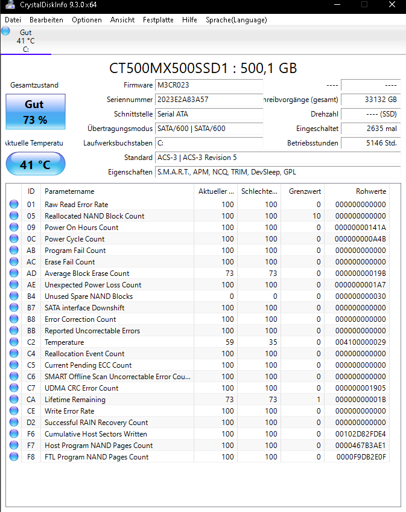
Task: Click status orb for Unexpected Power Loss Count
Action: click(14, 284)
